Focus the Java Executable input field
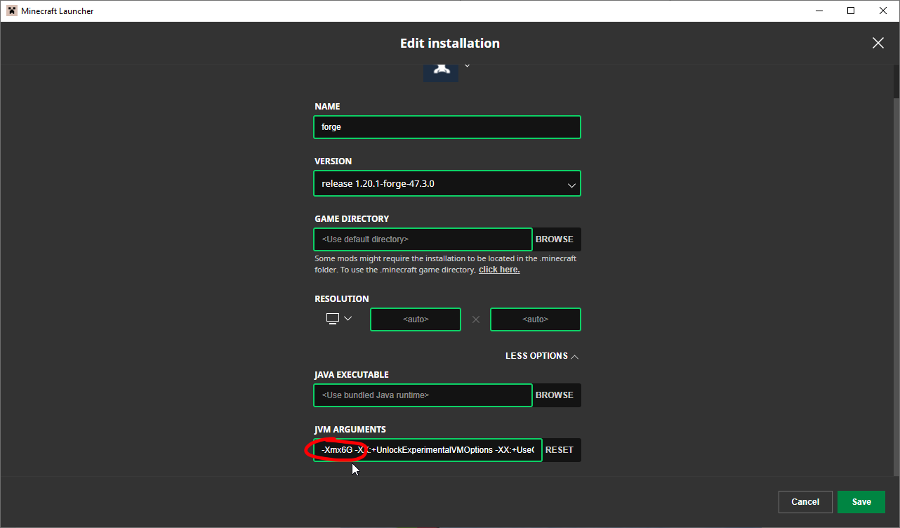The height and width of the screenshot is (528, 900). click(423, 395)
